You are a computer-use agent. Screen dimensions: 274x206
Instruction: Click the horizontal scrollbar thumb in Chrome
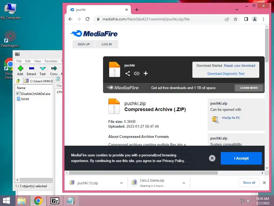coord(143,173)
